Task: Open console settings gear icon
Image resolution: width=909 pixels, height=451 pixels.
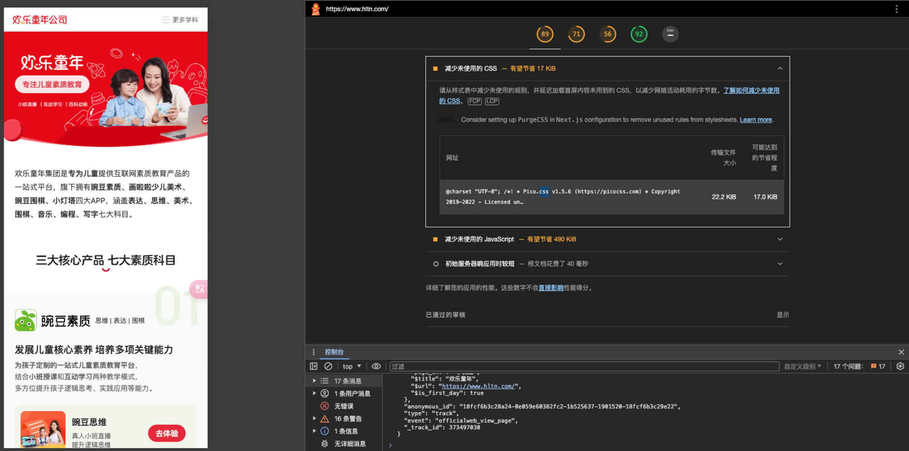Action: [900, 366]
